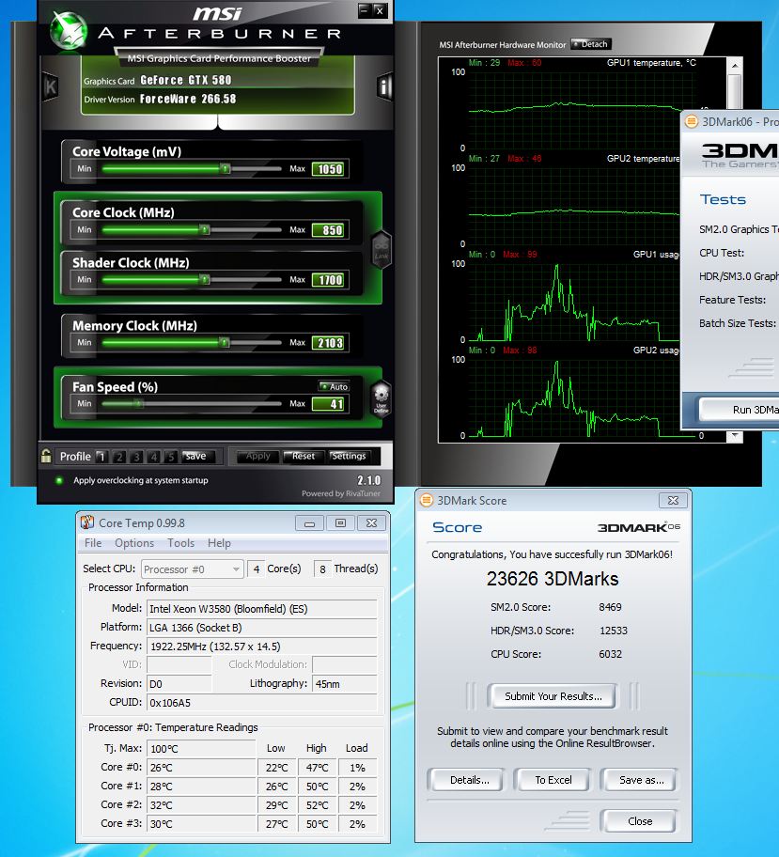
Task: Click Close button in 3DMark Score dialog
Action: [639, 821]
